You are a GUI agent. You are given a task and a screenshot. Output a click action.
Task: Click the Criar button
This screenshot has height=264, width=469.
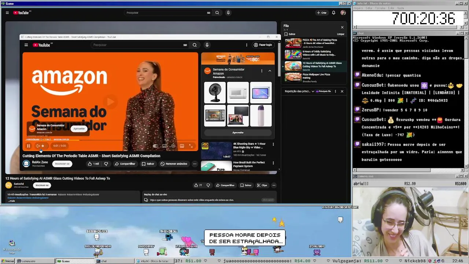(x=322, y=12)
